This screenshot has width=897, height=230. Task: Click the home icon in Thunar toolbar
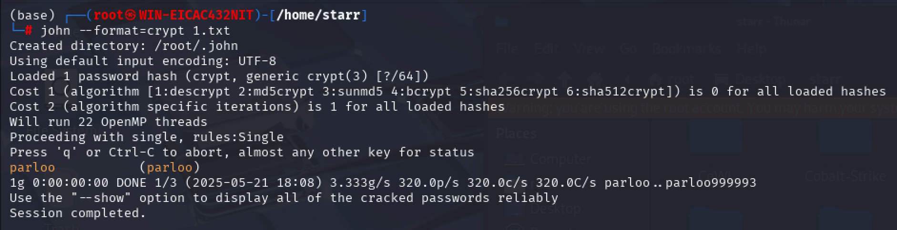tap(594, 79)
